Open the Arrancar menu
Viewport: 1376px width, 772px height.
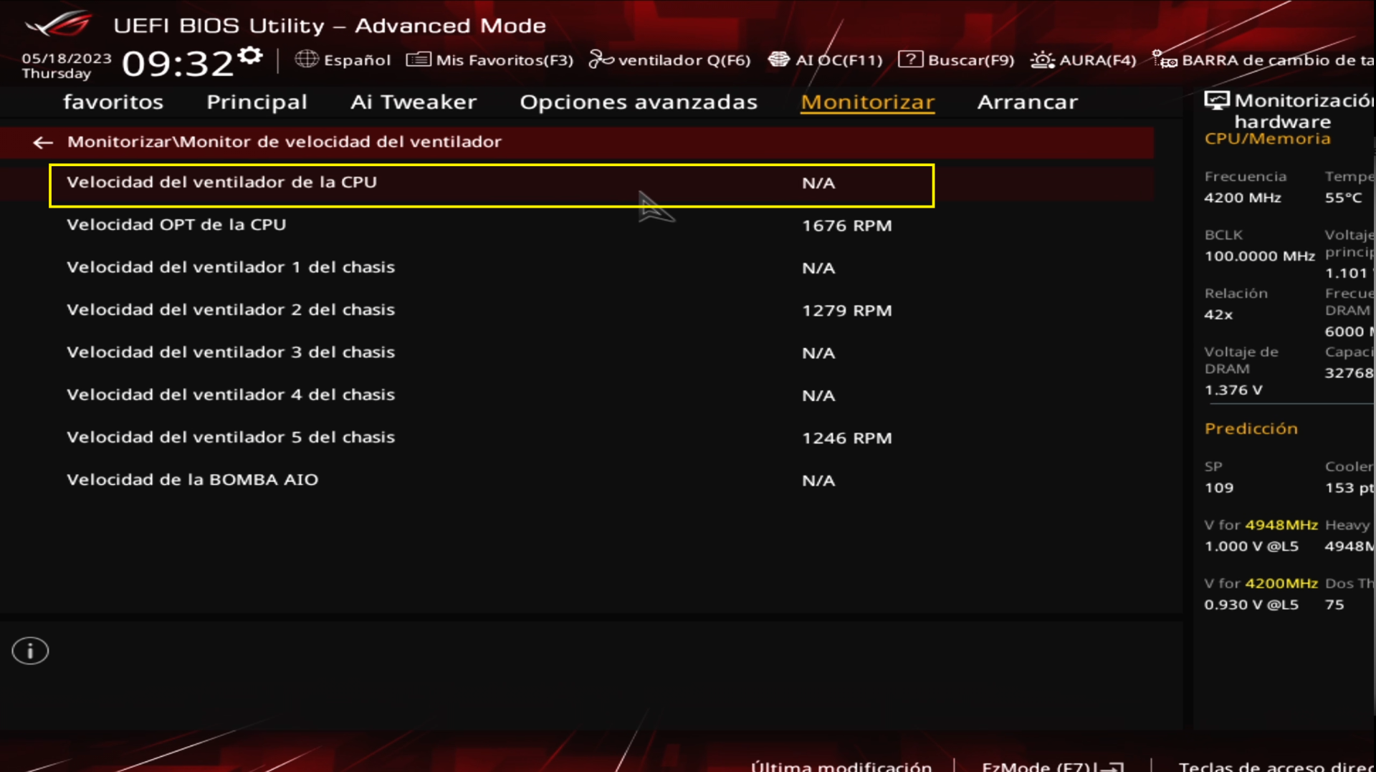pyautogui.click(x=1028, y=102)
